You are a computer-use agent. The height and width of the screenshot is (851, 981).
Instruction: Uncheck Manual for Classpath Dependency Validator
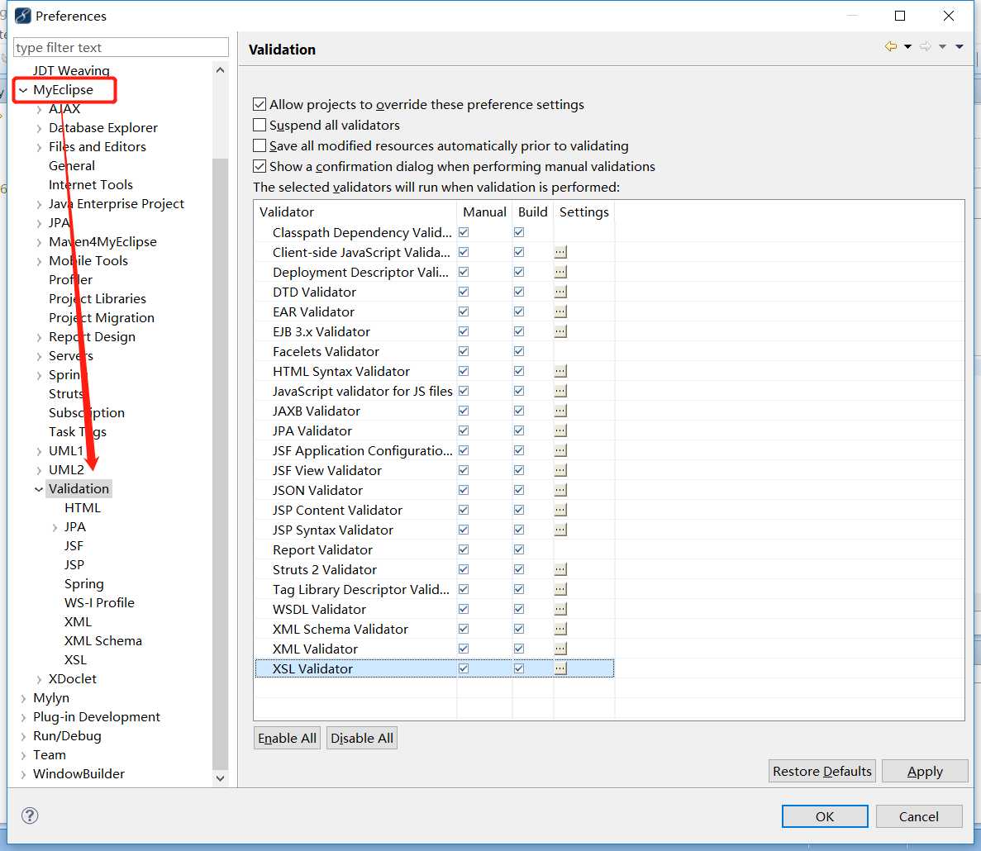pos(464,232)
